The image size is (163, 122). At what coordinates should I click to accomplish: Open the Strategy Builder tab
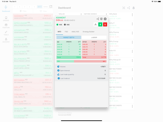pyautogui.click(x=89, y=32)
